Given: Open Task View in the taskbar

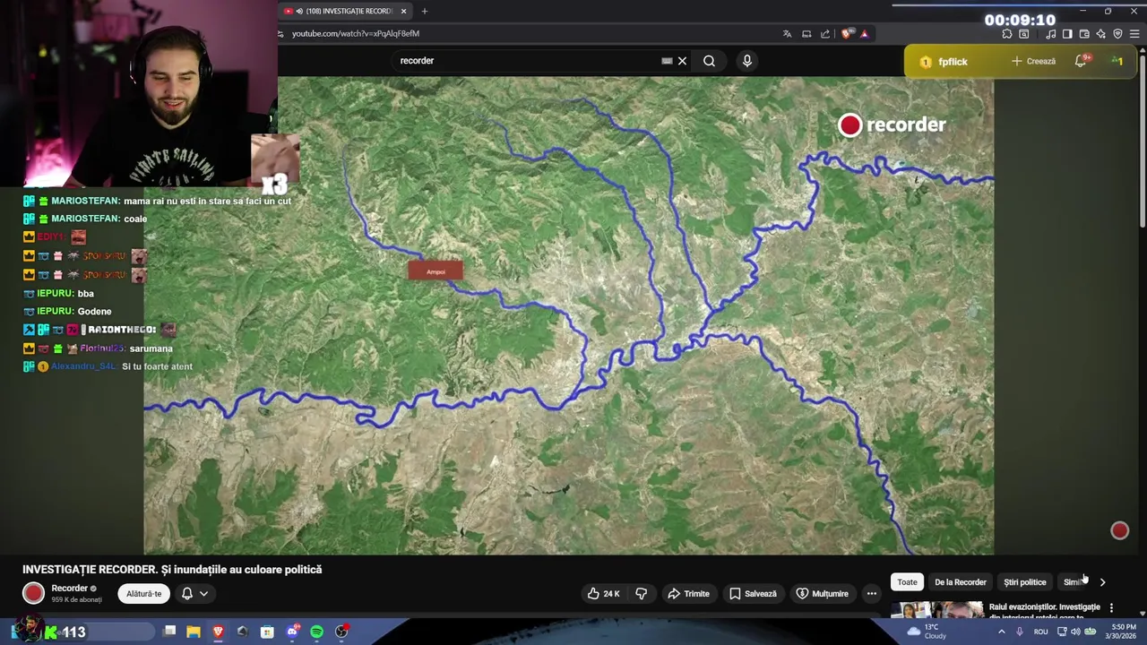Looking at the screenshot, I should point(169,632).
